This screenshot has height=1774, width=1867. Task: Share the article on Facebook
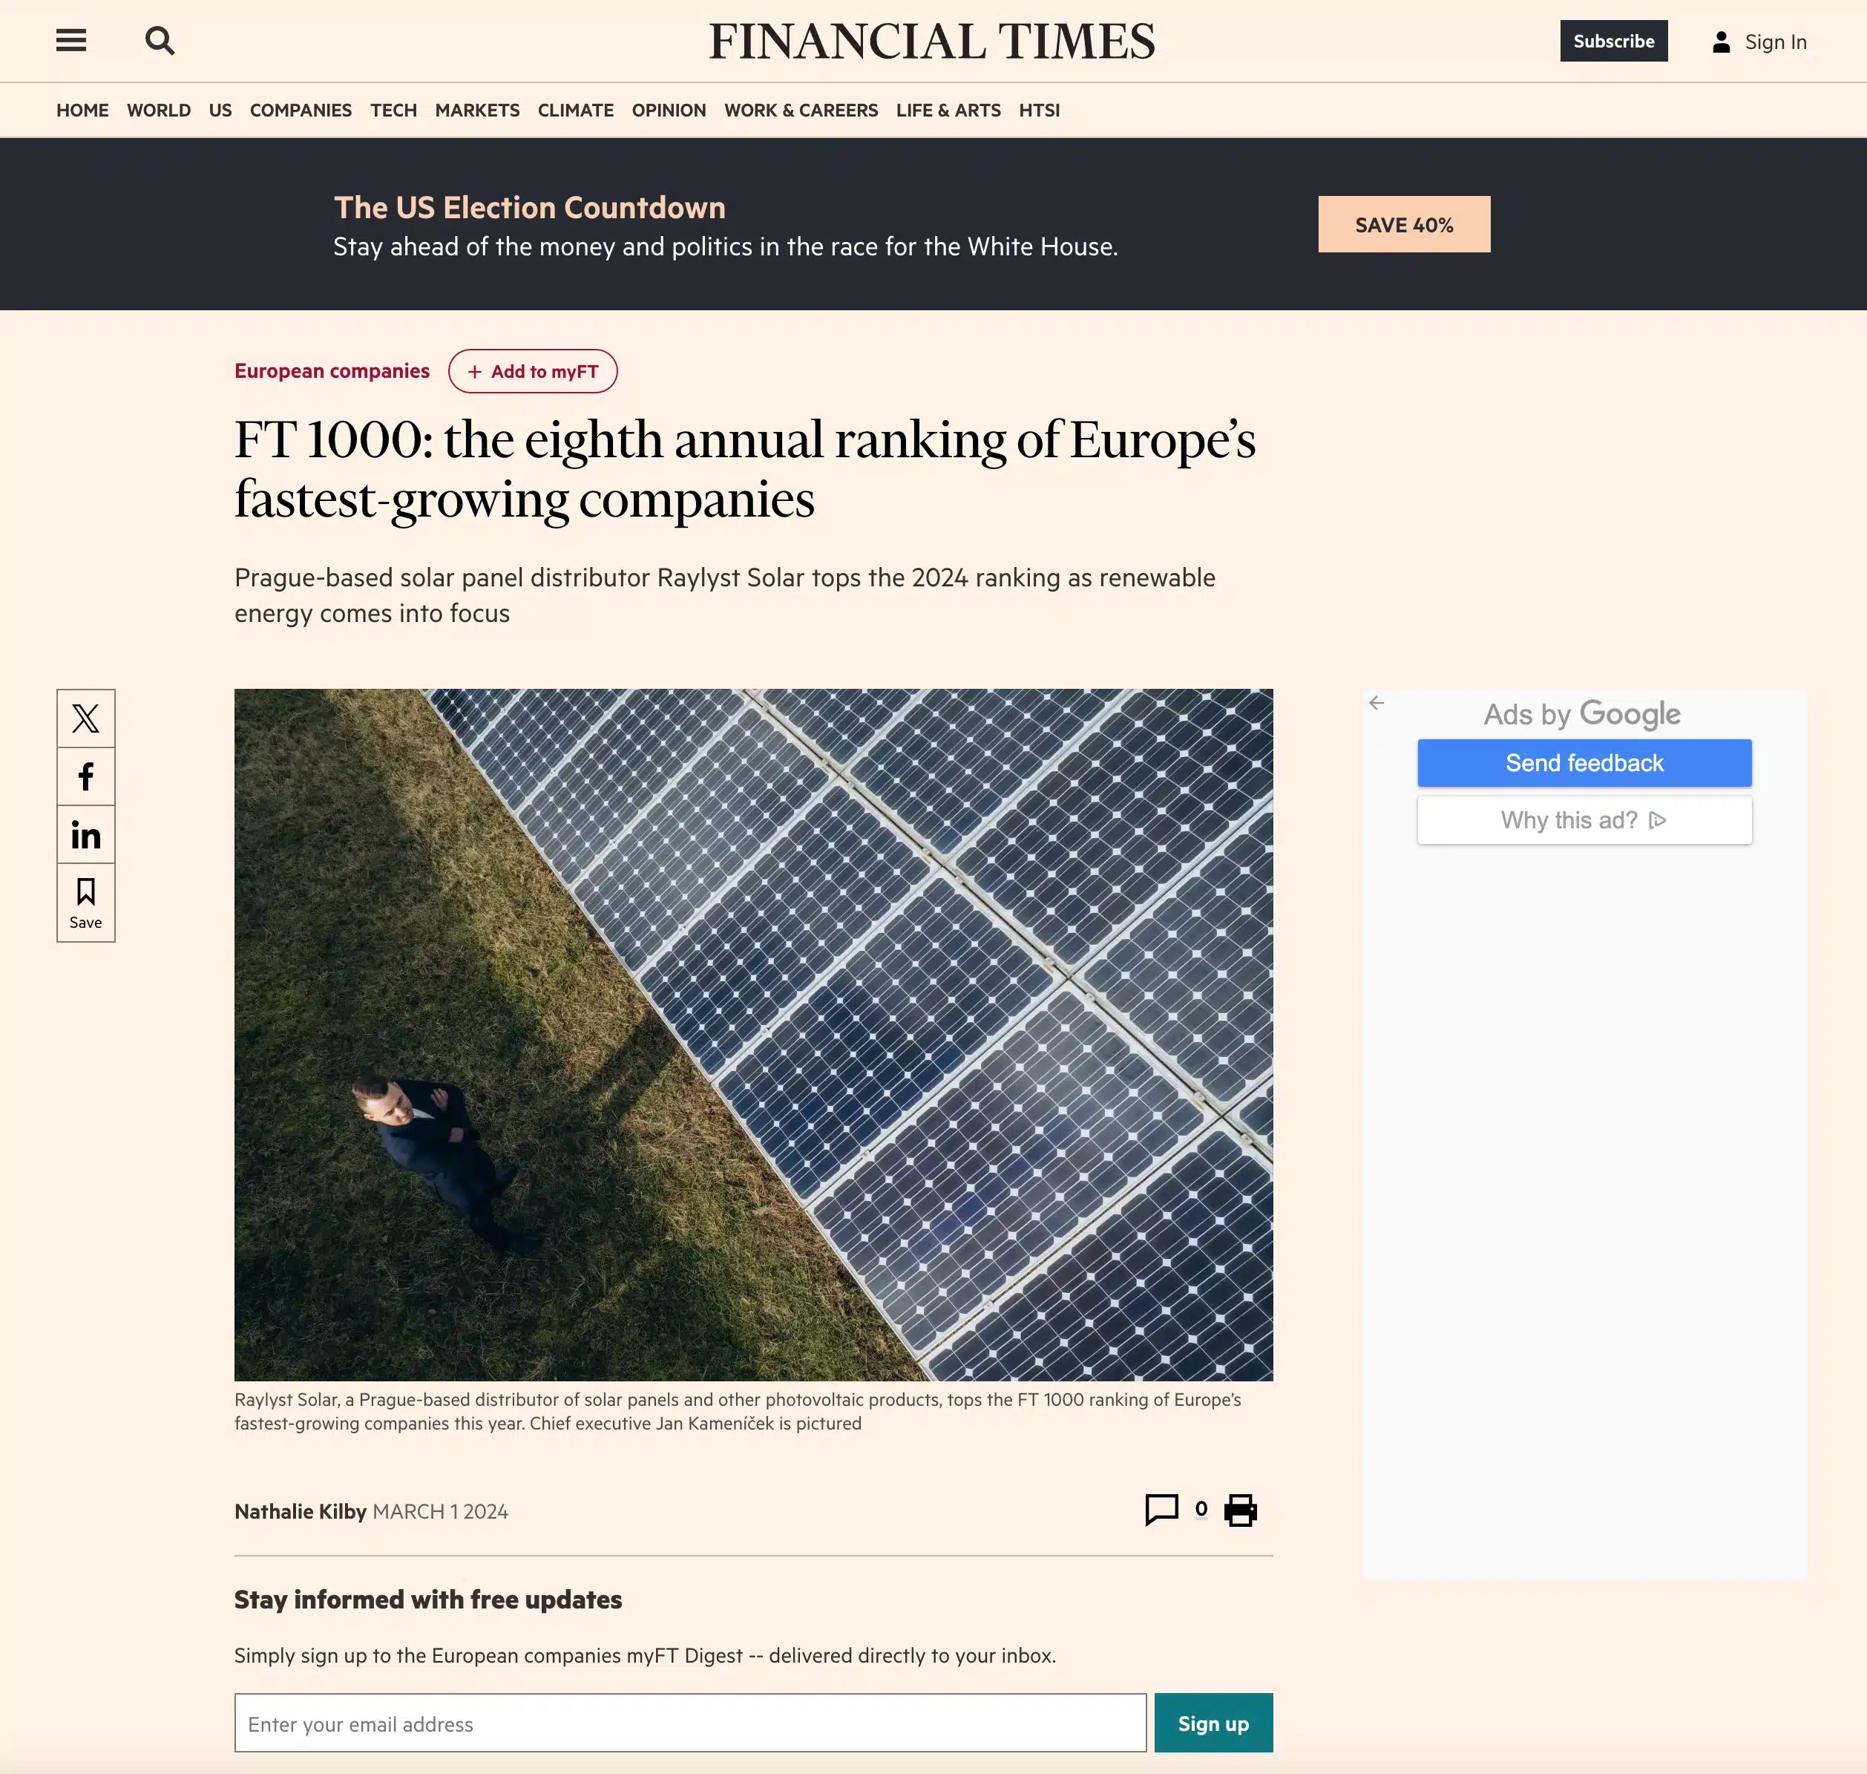pos(86,776)
